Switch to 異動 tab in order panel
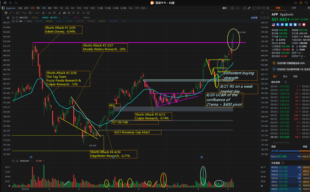This screenshot has width=310, height=192. click(x=295, y=76)
